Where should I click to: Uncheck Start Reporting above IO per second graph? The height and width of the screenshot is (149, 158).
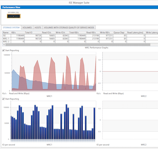[4, 99]
